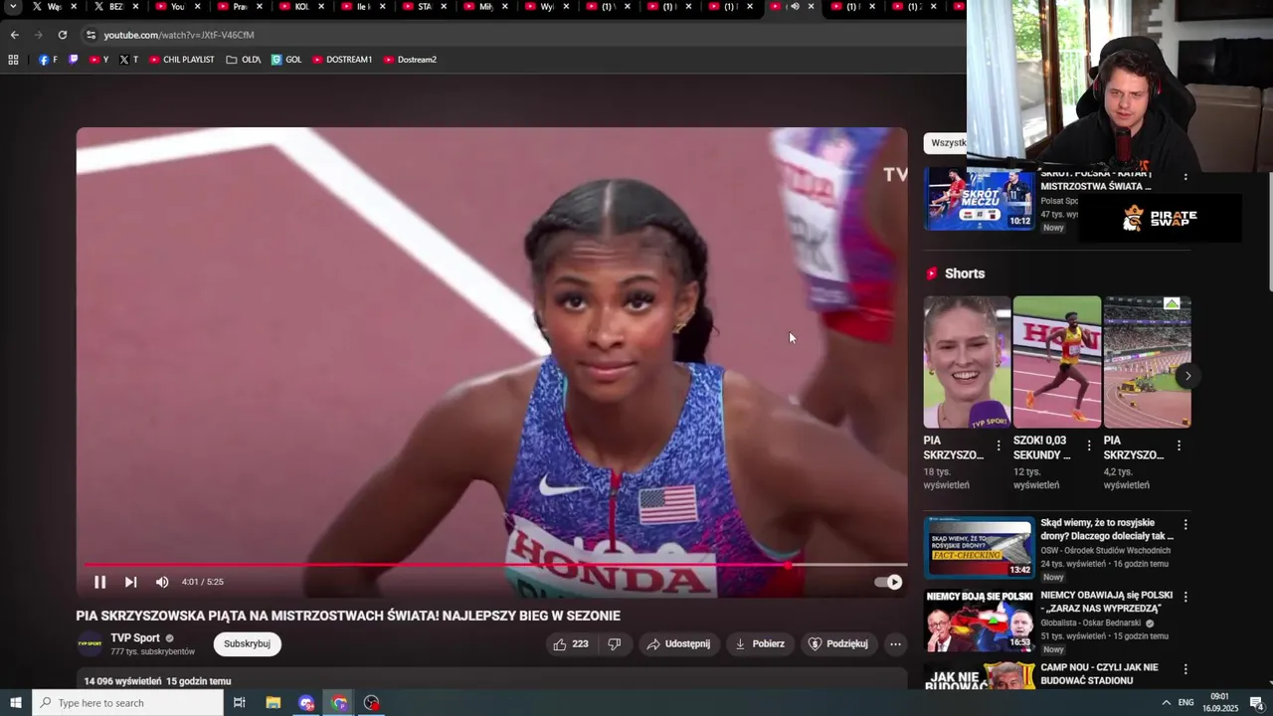This screenshot has height=716, width=1273.
Task: Open the apps grid icon in bookmarks bar
Action: click(13, 60)
